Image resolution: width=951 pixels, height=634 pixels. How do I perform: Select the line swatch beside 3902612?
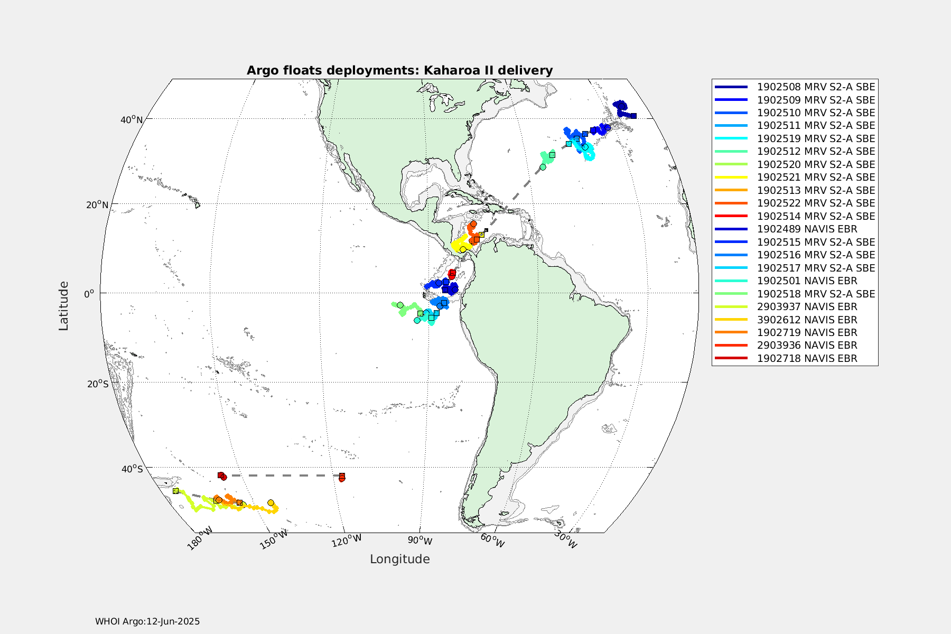731,320
